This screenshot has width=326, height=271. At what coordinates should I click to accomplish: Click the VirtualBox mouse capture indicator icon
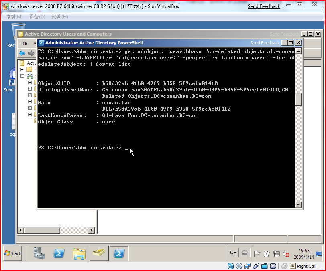pyautogui.click(x=284, y=266)
